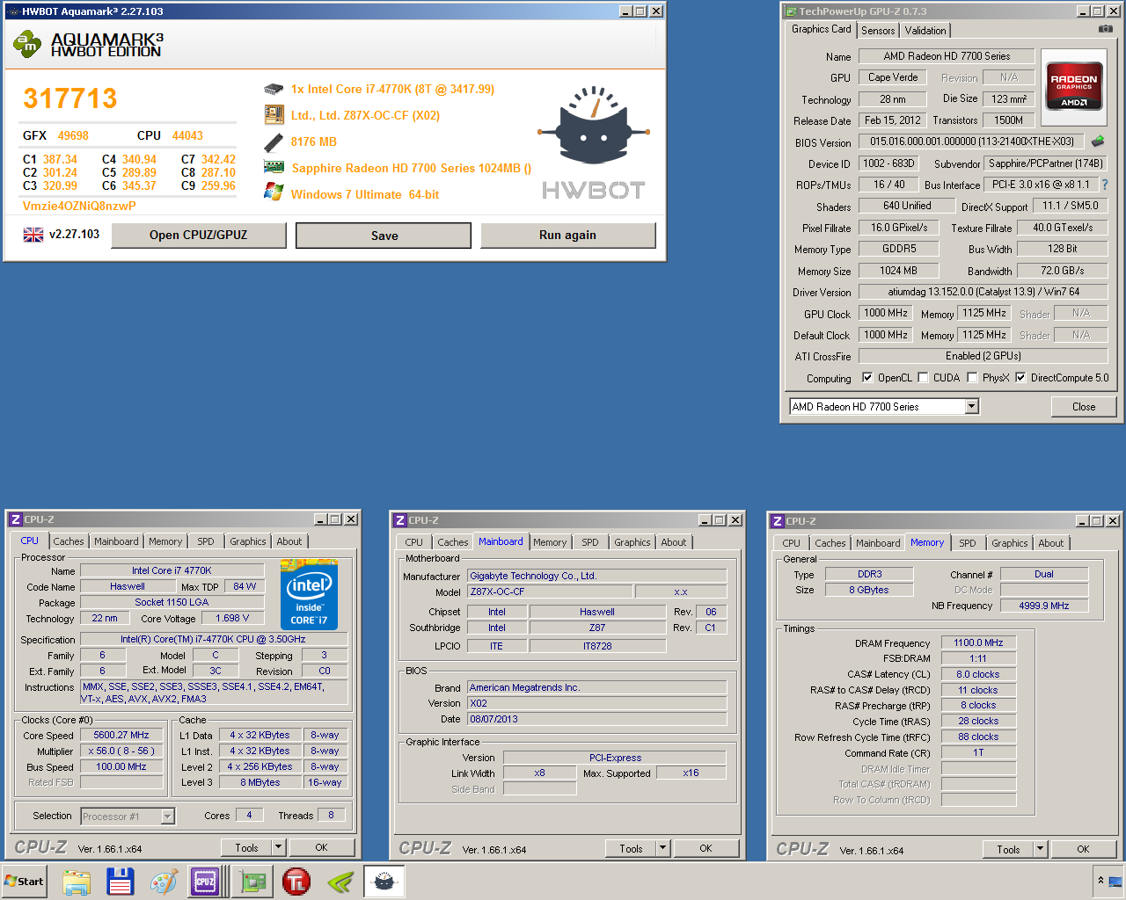The width and height of the screenshot is (1126, 900).
Task: Click the GPU-Z screenshot camera icon
Action: [1106, 29]
